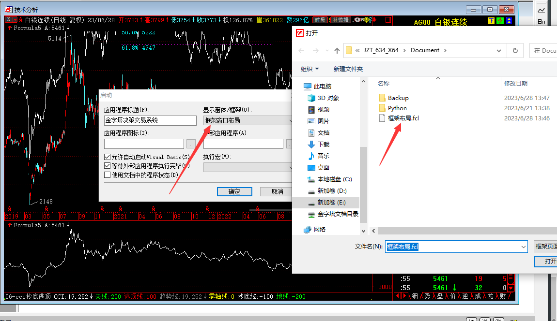Viewport: 557px width, 321px height.
Task: Click the red rectangle icon in chart header
Action: click(x=388, y=20)
